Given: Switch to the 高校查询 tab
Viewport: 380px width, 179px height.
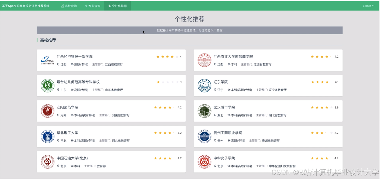Looking at the screenshot, I should click(69, 5).
